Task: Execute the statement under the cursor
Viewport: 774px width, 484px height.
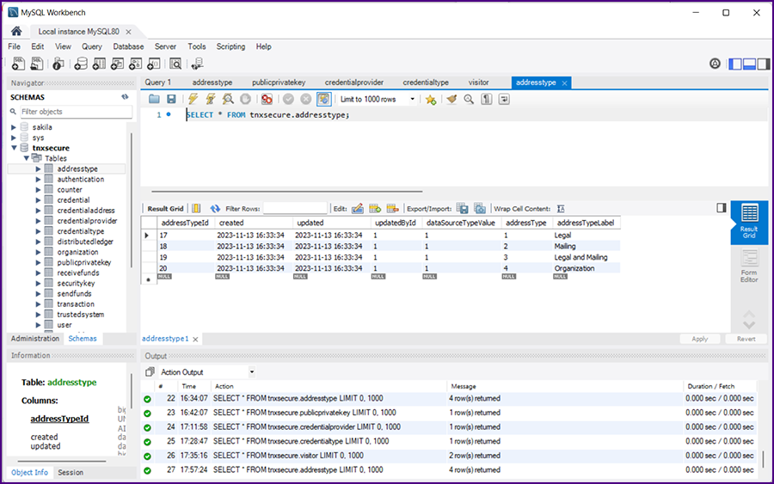Action: (211, 99)
